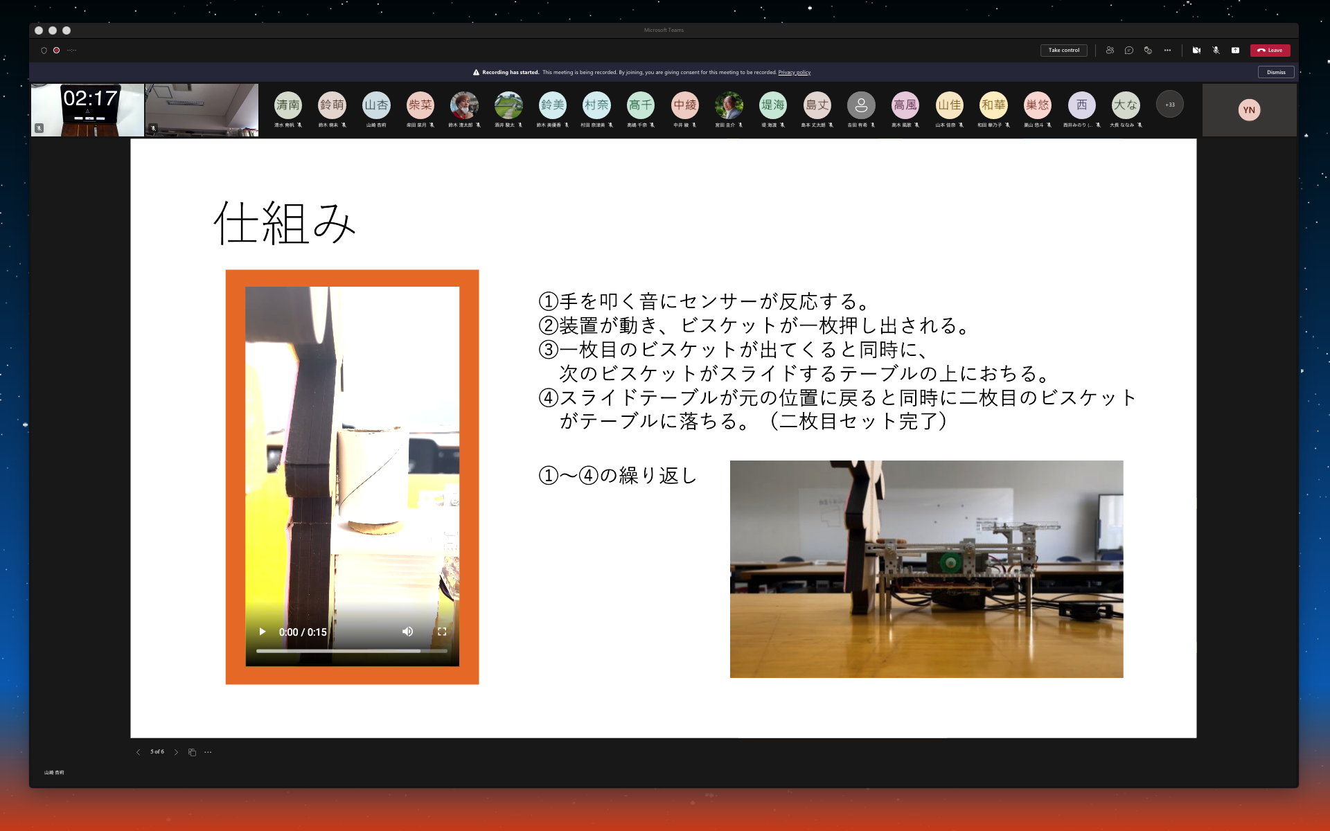Image resolution: width=1330 pixels, height=831 pixels.
Task: Click the slide grid view icon
Action: pos(192,752)
